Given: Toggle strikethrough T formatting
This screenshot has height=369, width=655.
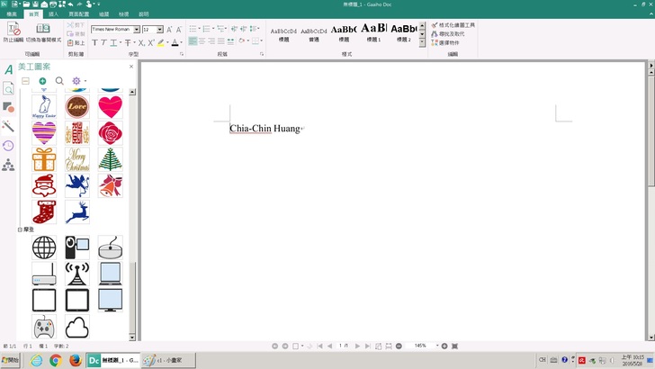Looking at the screenshot, I should coord(128,42).
